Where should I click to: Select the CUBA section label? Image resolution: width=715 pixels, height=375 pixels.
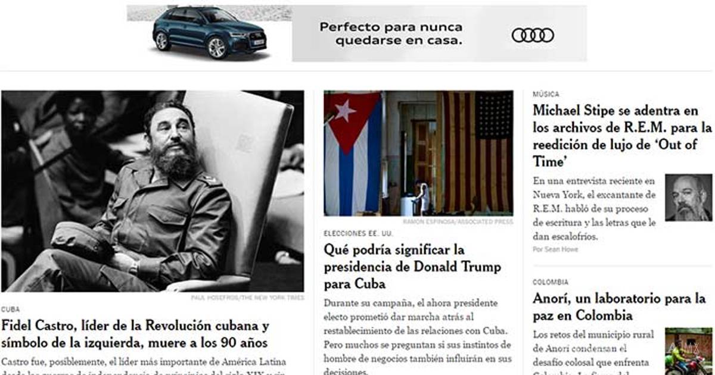point(10,310)
